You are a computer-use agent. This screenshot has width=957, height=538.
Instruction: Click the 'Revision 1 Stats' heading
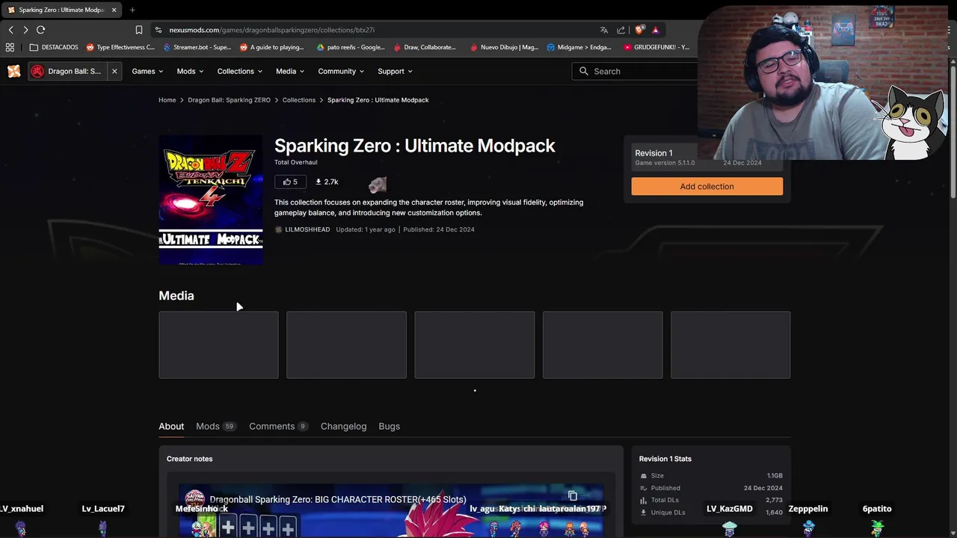665,459
